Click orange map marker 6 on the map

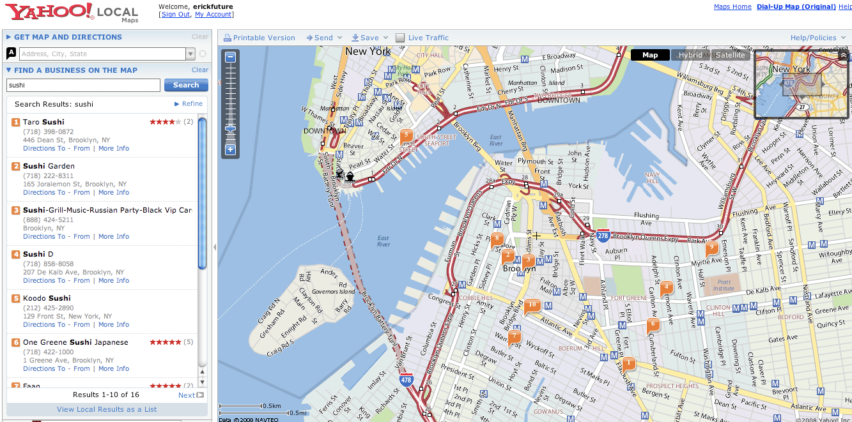click(652, 324)
